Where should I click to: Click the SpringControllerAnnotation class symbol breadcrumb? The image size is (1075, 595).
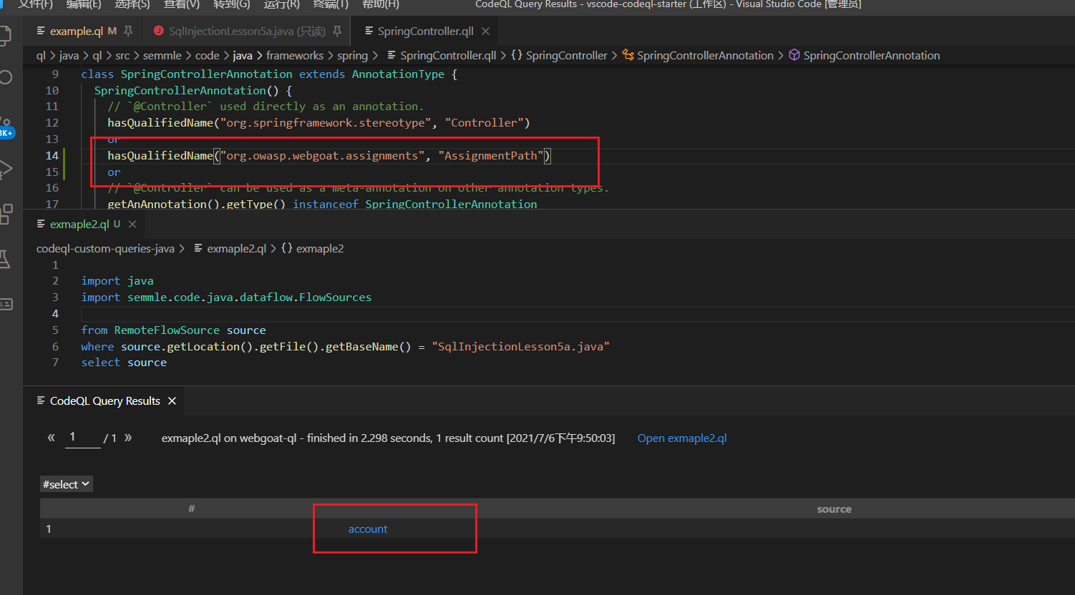click(x=698, y=56)
